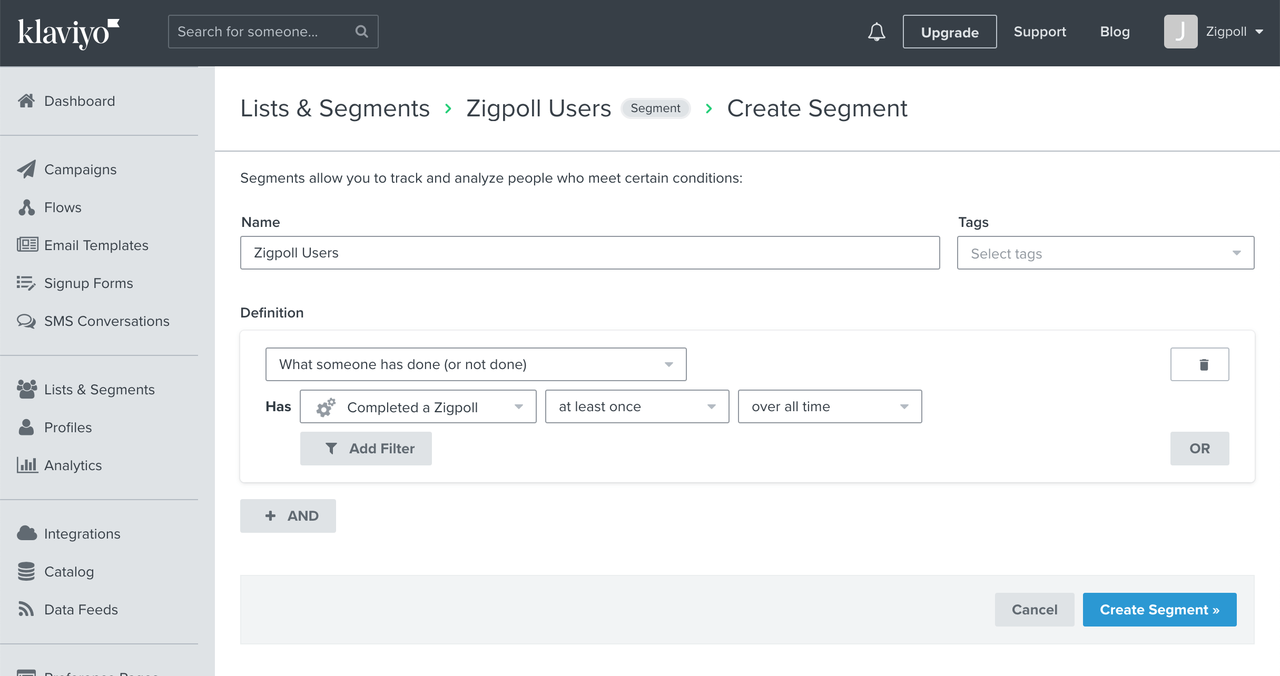Click the Lists & Segments people icon
Image resolution: width=1280 pixels, height=676 pixels.
point(27,389)
